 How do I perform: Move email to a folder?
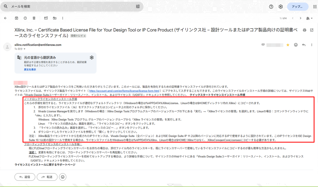[x=55, y=18]
